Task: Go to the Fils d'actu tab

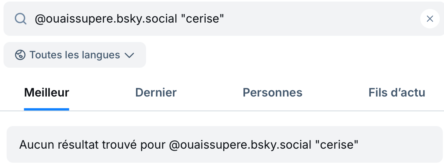Action: [x=396, y=93]
